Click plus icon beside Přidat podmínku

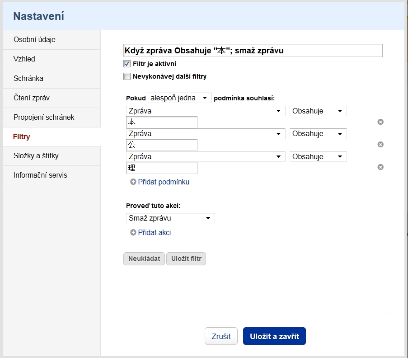point(133,182)
